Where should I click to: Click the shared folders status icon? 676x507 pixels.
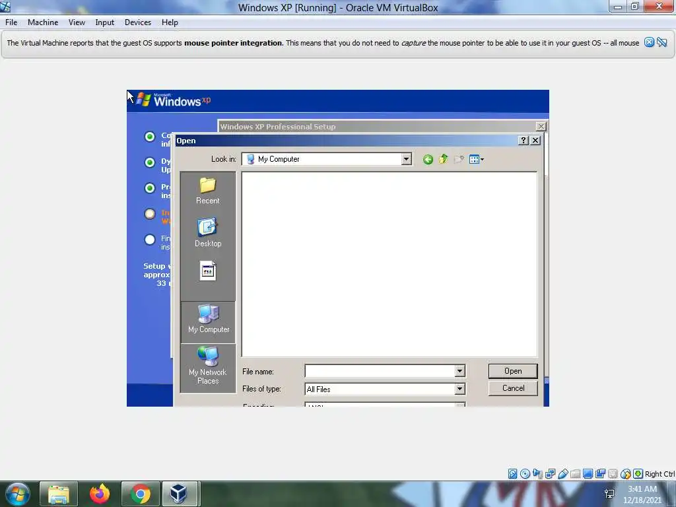tap(575, 474)
